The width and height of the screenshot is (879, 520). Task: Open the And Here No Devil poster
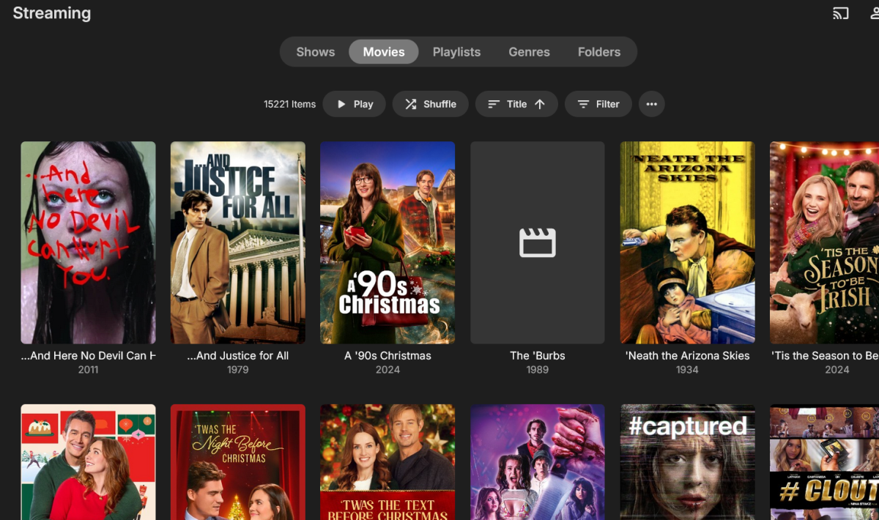(88, 242)
